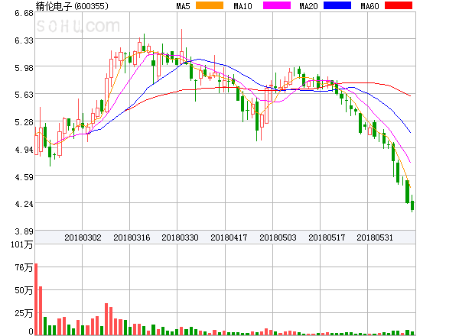Click the 5.98 price axis label
This screenshot has width=459, height=336.
coord(24,68)
